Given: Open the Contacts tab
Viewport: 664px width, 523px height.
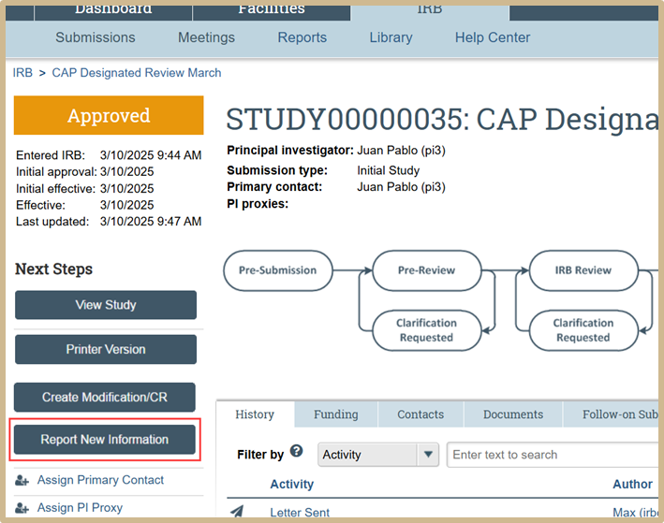Looking at the screenshot, I should tap(421, 414).
